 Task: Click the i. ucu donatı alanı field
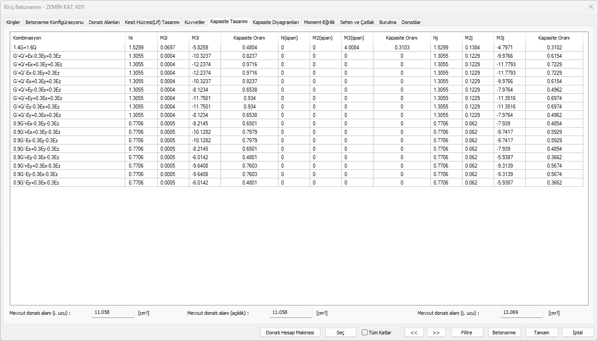113,313
